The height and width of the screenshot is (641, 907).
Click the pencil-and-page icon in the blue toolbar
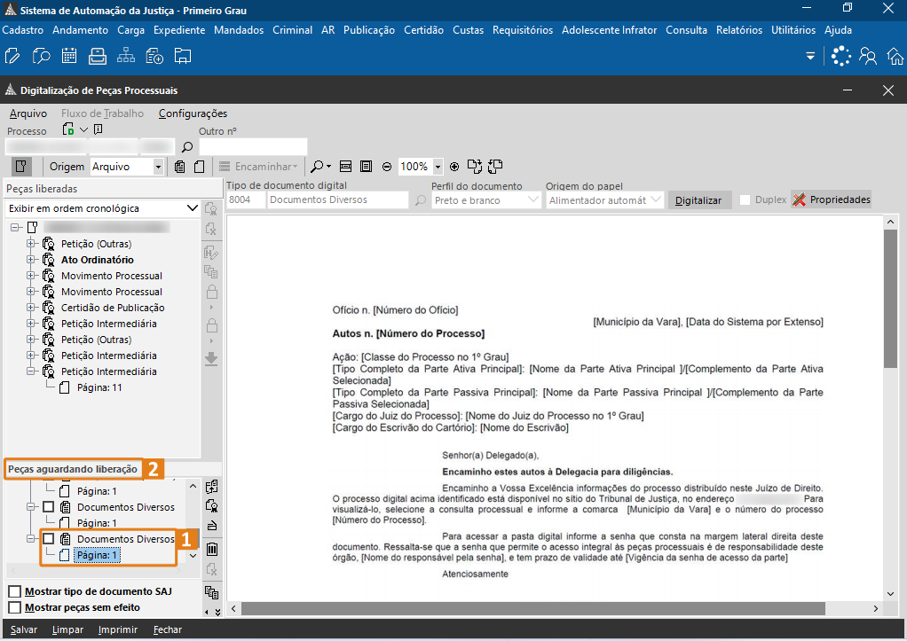click(12, 56)
